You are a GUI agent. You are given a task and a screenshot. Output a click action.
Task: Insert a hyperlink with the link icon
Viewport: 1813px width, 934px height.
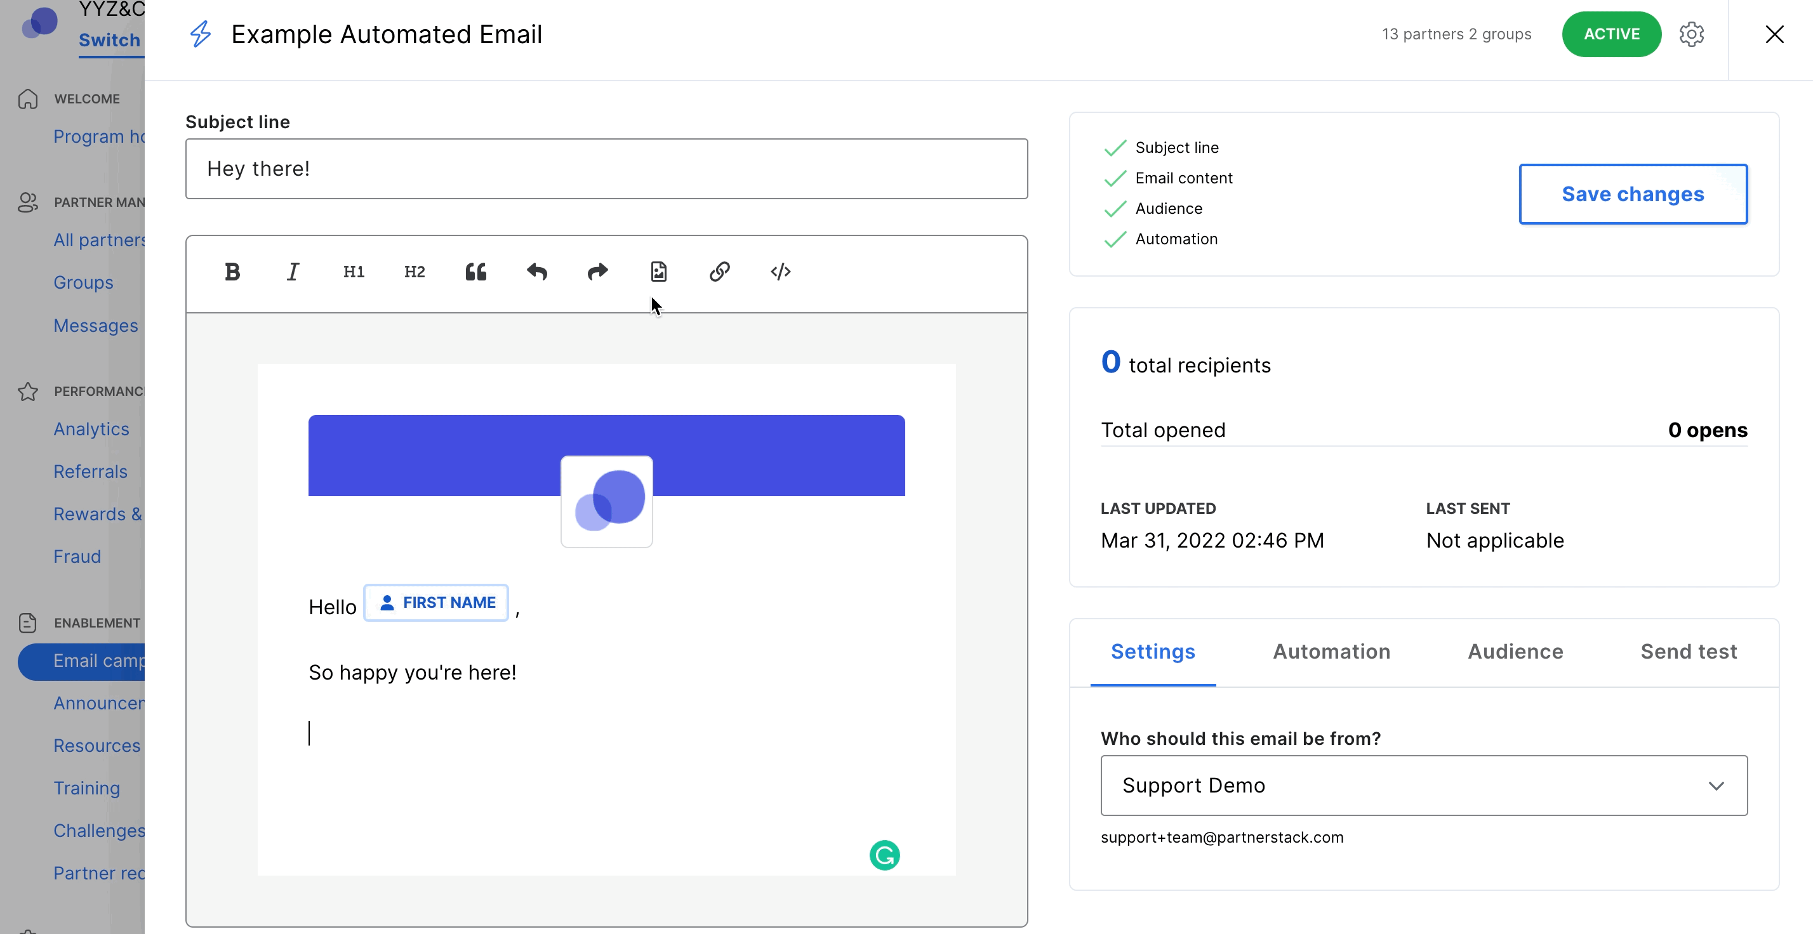(x=719, y=272)
